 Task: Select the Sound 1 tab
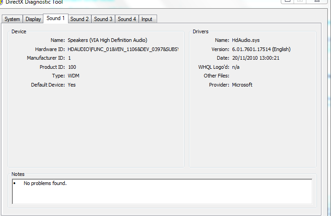(56, 18)
